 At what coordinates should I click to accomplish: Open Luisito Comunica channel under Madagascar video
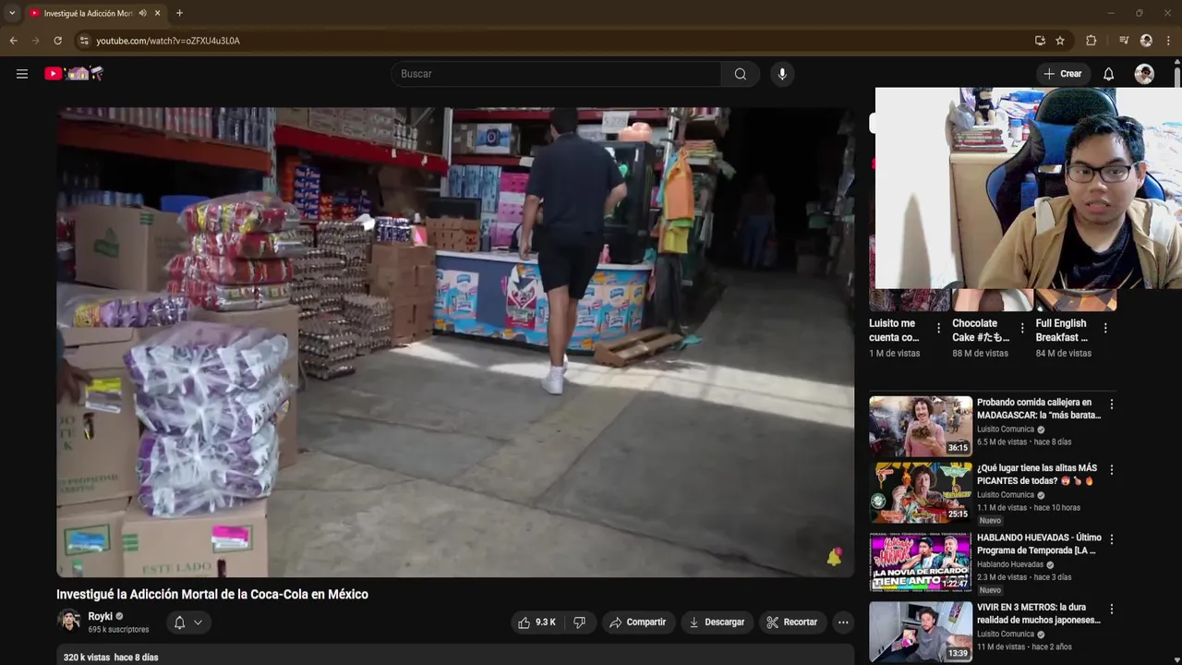(1006, 429)
